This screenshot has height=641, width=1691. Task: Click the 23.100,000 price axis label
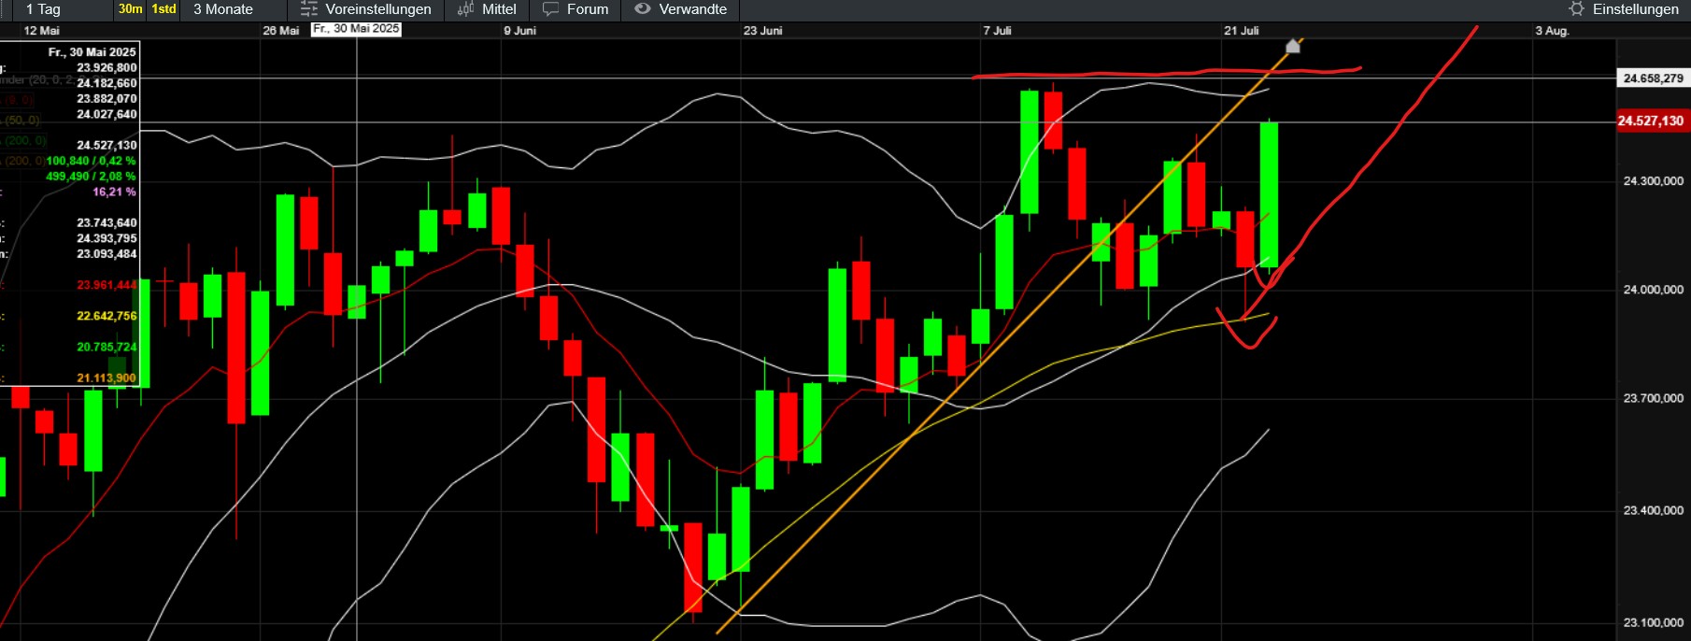click(1653, 622)
